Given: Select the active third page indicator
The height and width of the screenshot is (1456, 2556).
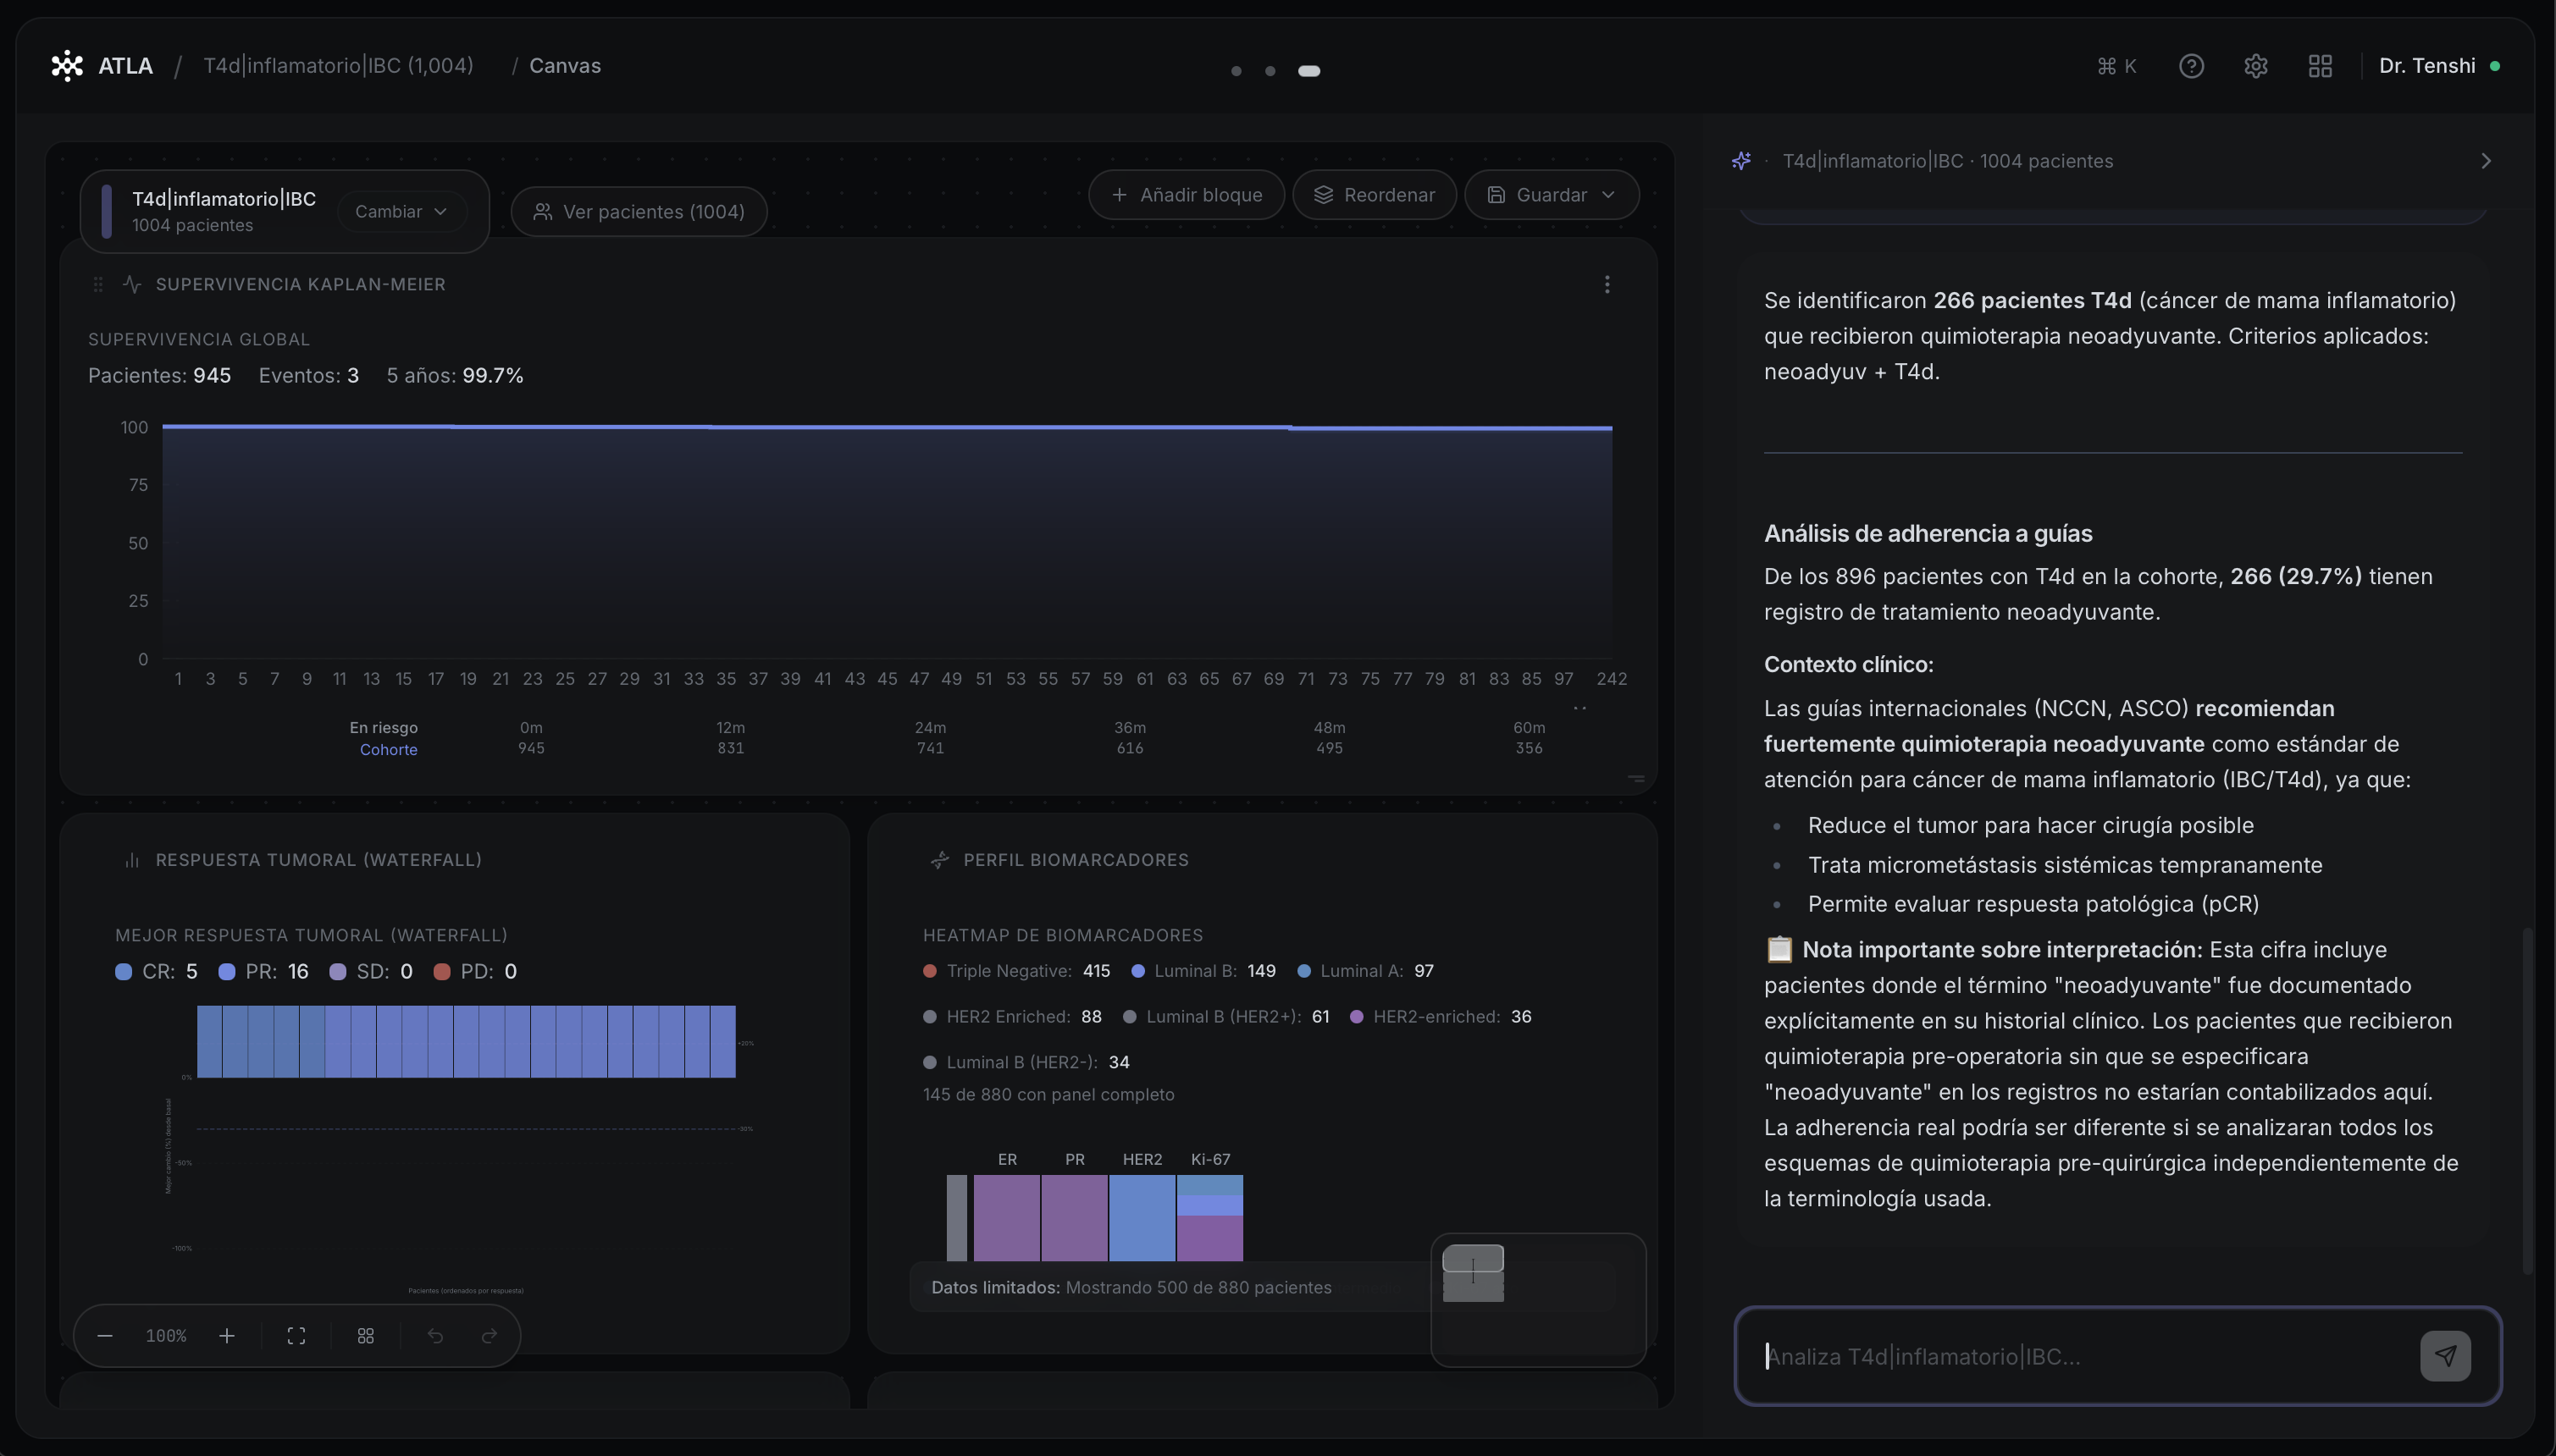Looking at the screenshot, I should (x=1308, y=71).
